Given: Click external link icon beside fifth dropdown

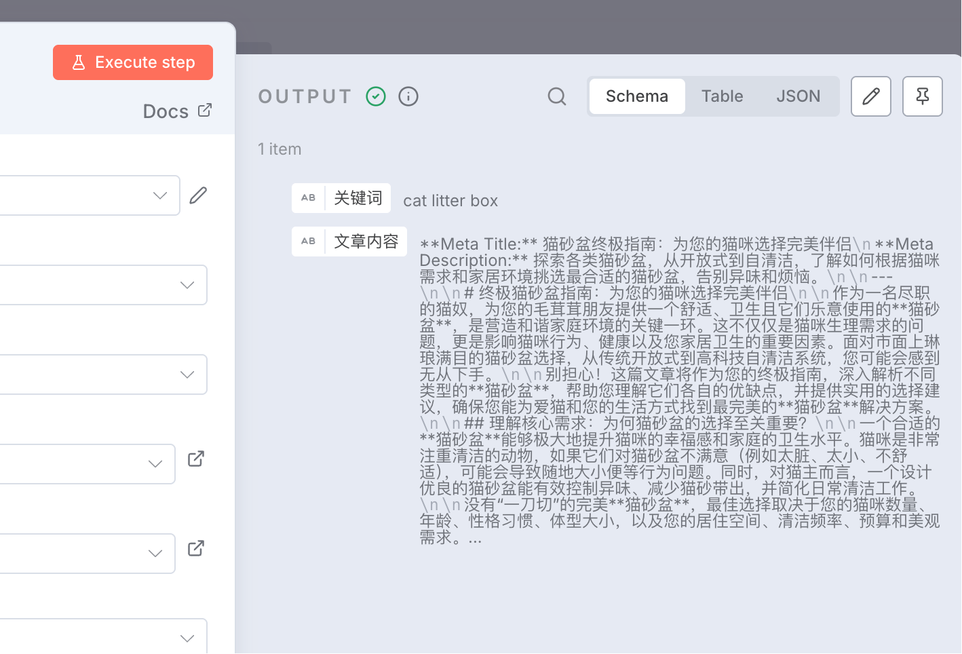Looking at the screenshot, I should coord(196,549).
